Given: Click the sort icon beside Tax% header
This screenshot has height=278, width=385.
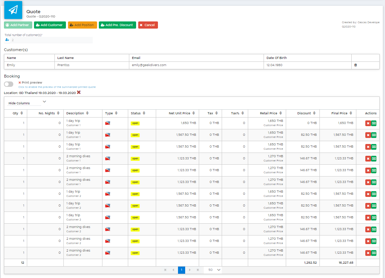Looking at the screenshot, I should click(242, 113).
